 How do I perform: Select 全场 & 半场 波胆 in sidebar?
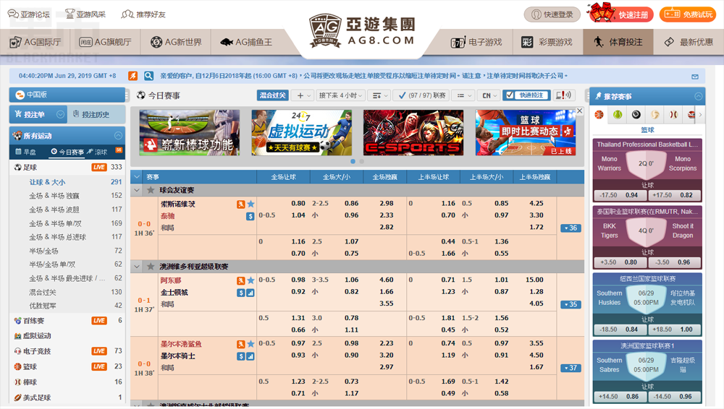(x=54, y=210)
